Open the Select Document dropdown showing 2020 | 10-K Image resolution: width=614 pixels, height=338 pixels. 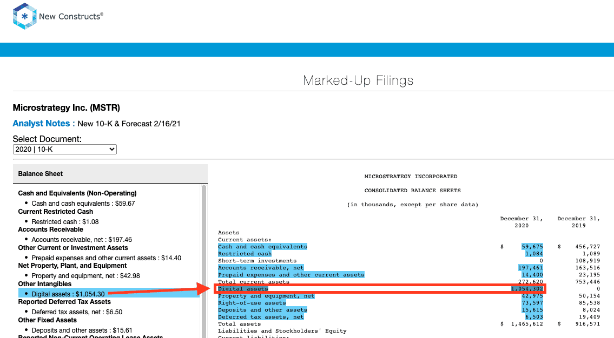(64, 149)
